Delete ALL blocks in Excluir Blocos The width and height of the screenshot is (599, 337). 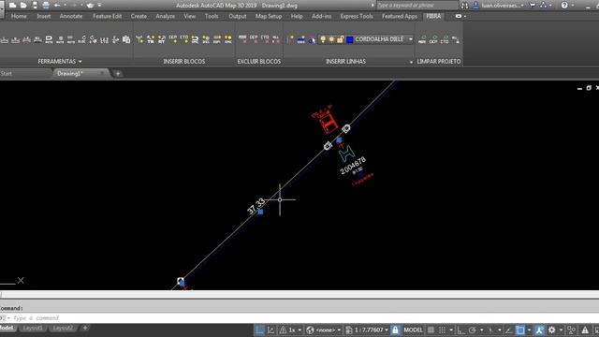pos(276,39)
